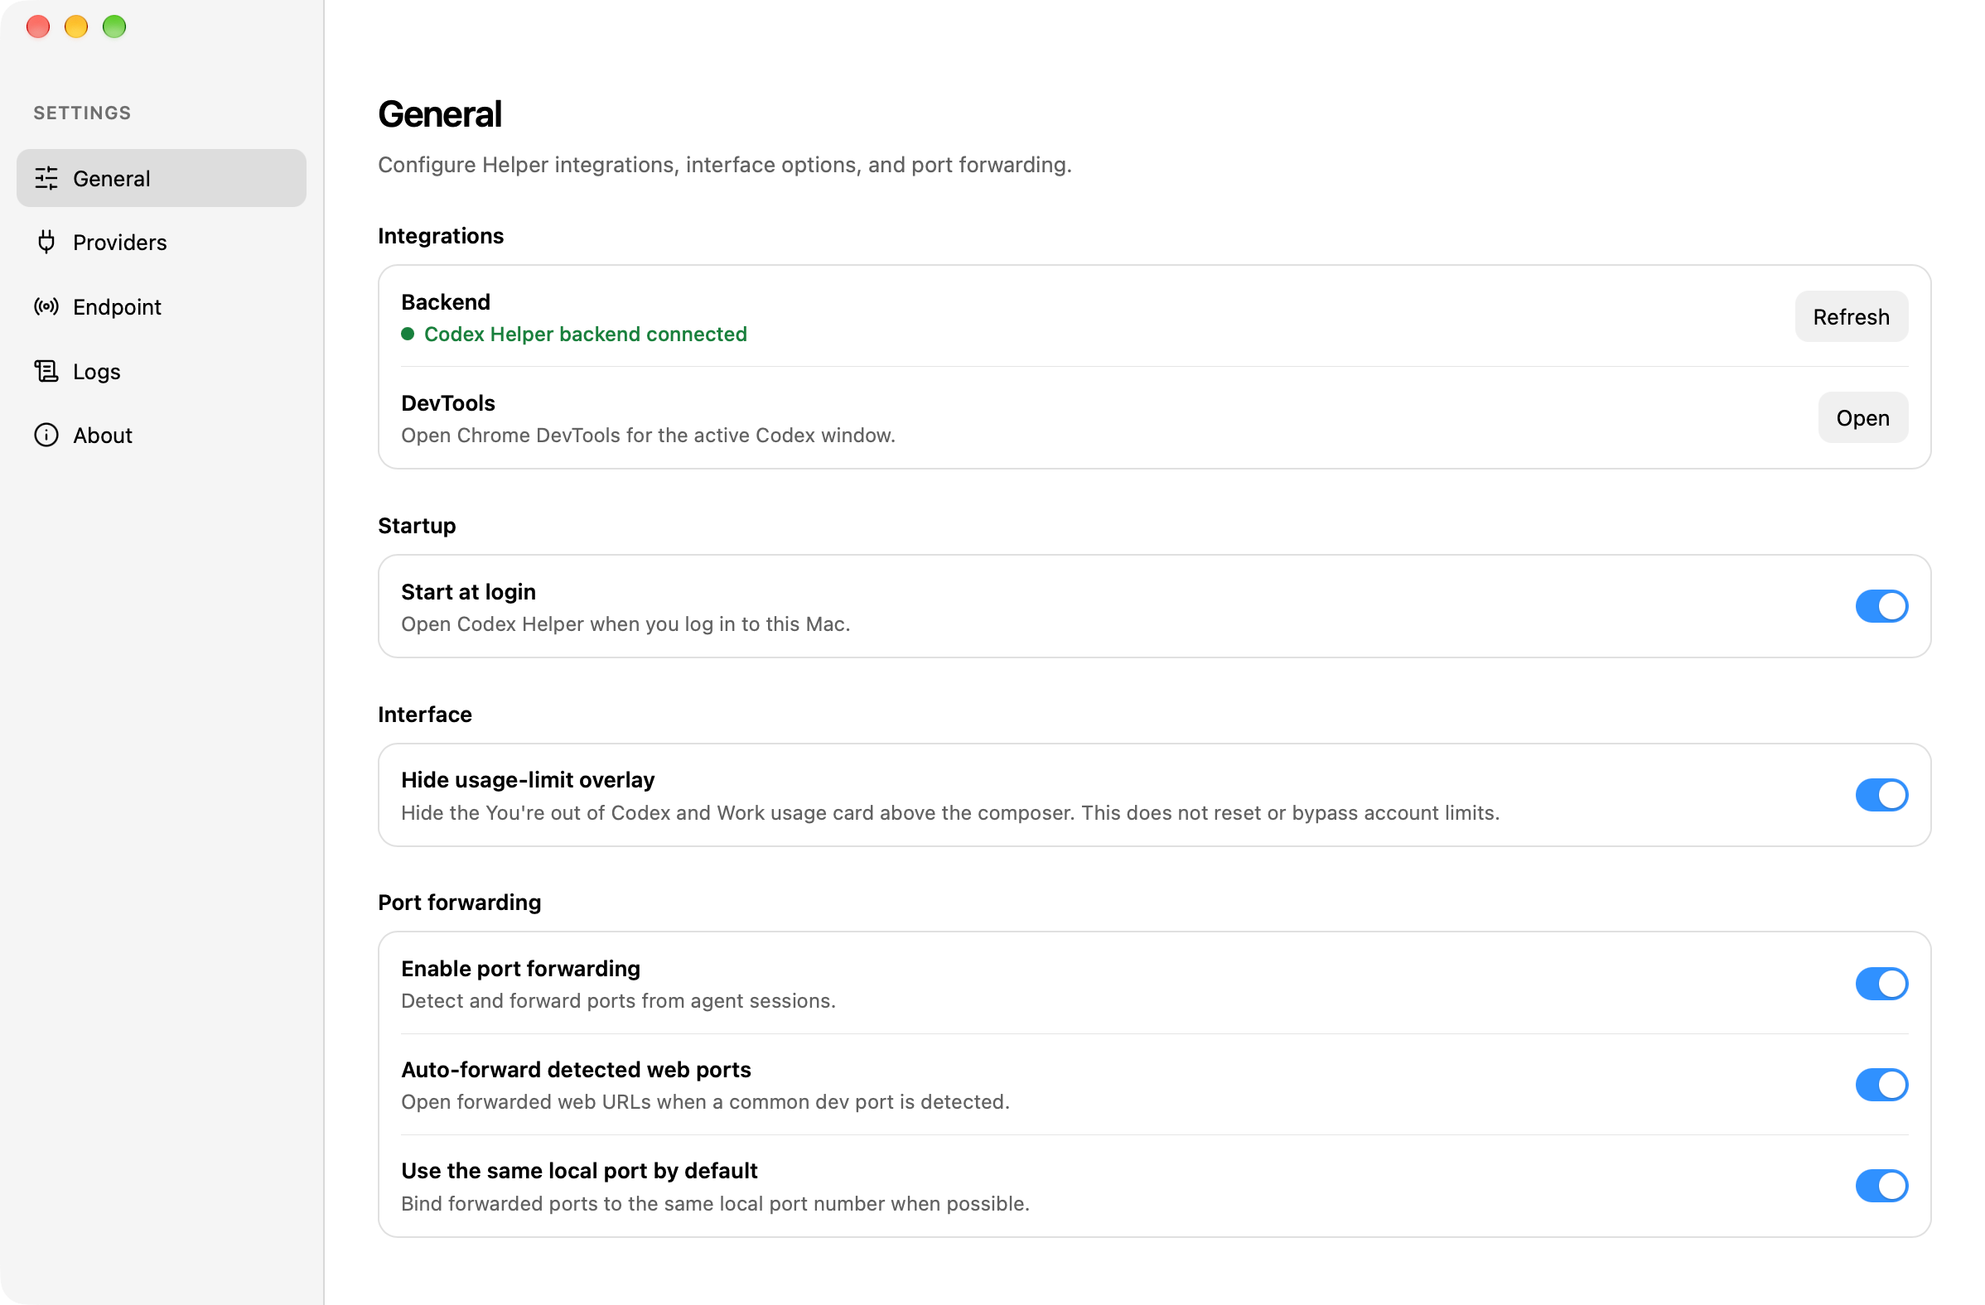
Task: Disable Hide usage-limit overlay switch
Action: (x=1881, y=795)
